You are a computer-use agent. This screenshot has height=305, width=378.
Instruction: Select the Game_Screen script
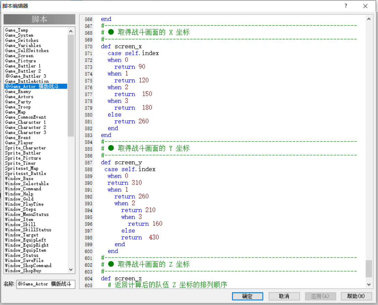tap(19, 56)
